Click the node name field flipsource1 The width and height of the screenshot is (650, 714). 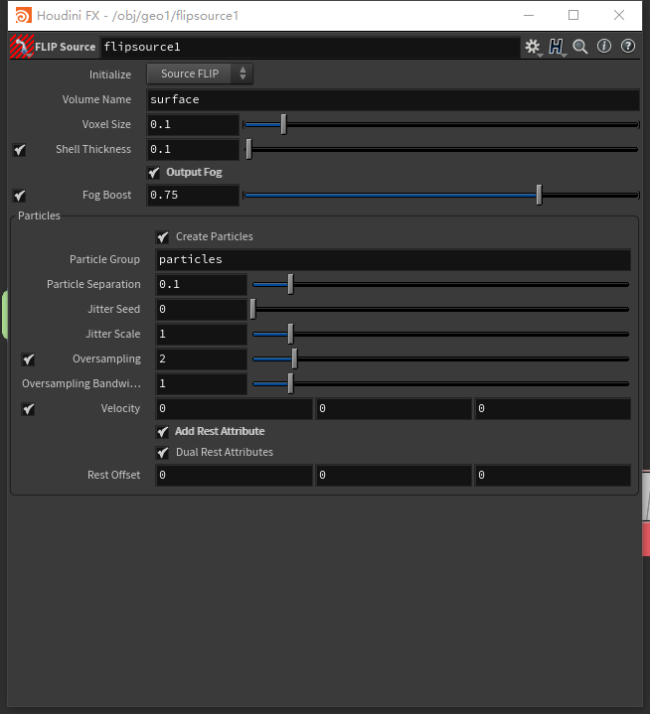coord(310,47)
